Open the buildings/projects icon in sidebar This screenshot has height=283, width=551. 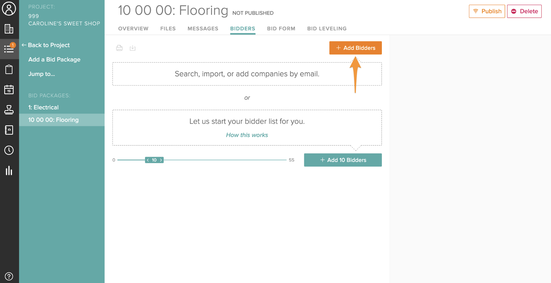[9, 29]
